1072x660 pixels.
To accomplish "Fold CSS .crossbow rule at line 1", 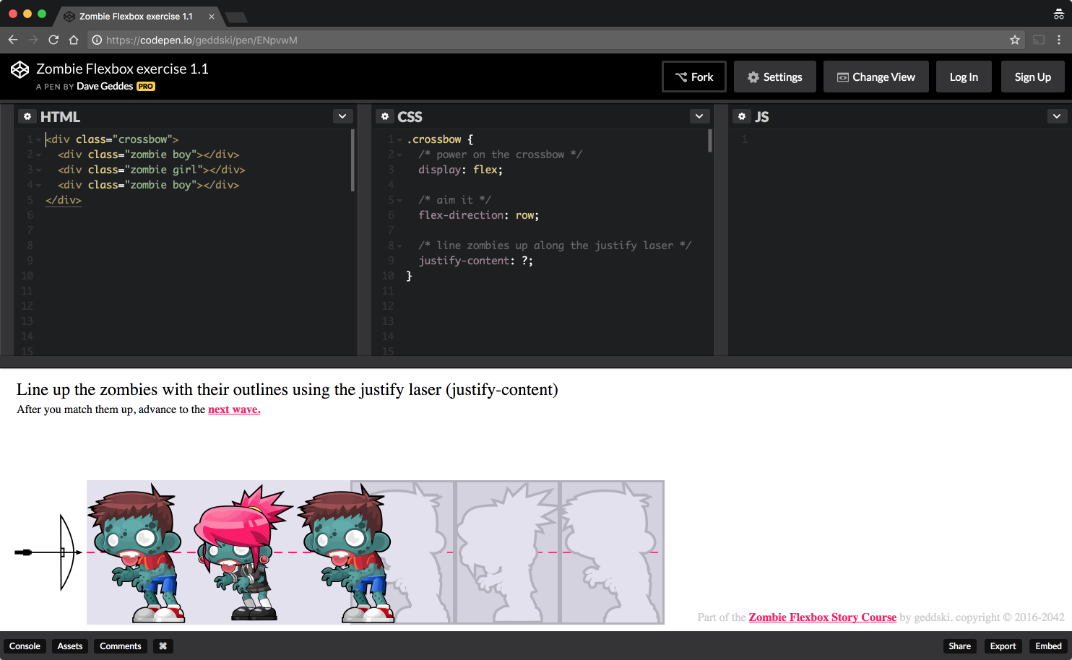I will [399, 140].
